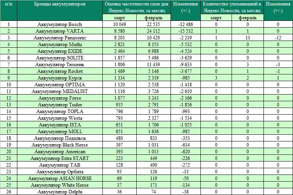Screen dimensions: 293x195
Task: Click the '5 146' Rocket February value
Action: coord(154,71)
